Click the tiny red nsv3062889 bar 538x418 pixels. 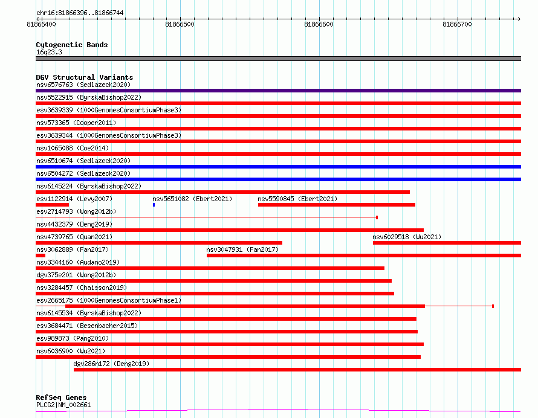tap(41, 256)
